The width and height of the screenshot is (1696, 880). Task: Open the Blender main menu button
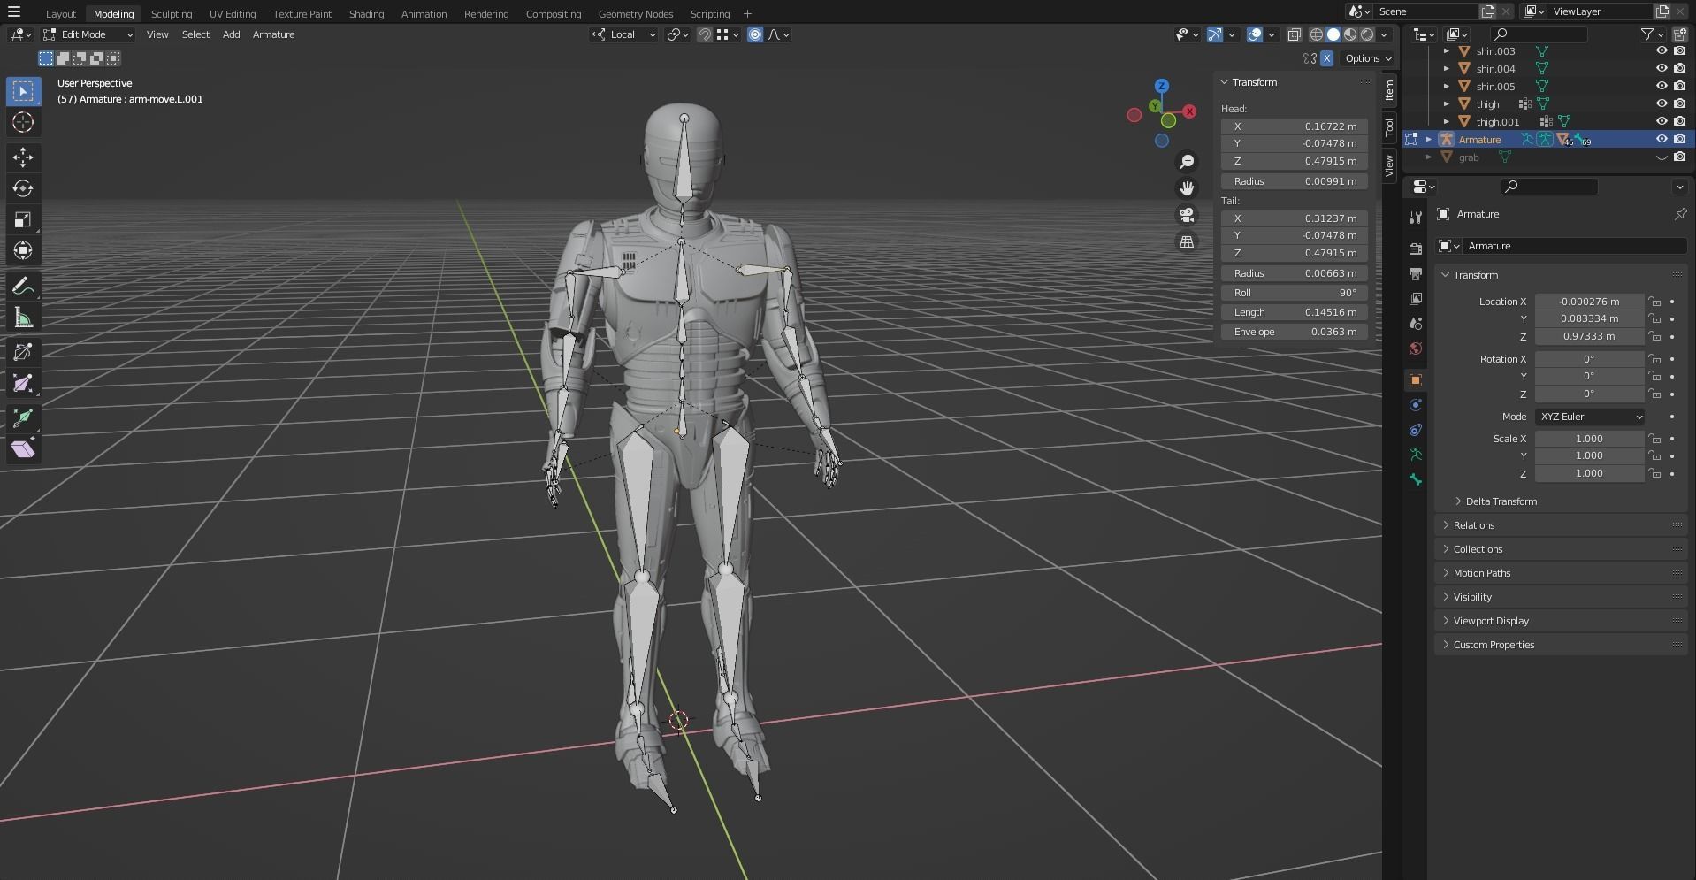(14, 12)
